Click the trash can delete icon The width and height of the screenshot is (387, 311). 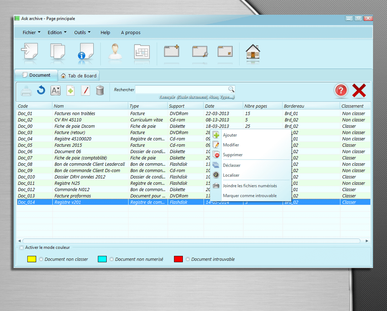[x=100, y=90]
